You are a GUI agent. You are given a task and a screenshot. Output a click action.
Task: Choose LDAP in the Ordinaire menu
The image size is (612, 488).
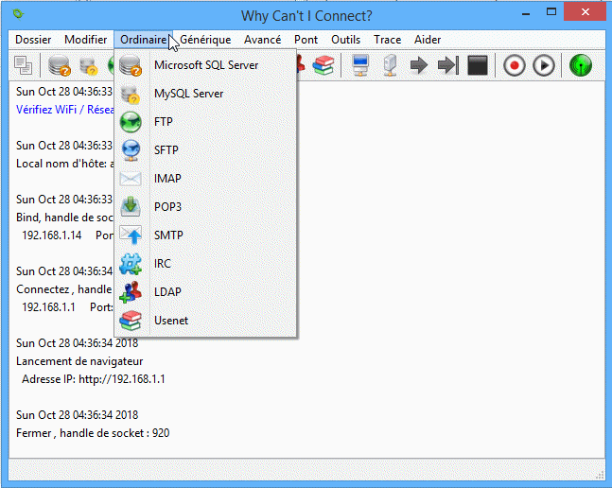pyautogui.click(x=205, y=292)
